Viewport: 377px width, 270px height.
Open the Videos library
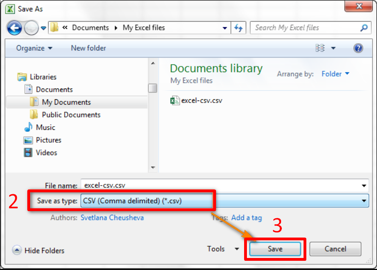pos(47,153)
